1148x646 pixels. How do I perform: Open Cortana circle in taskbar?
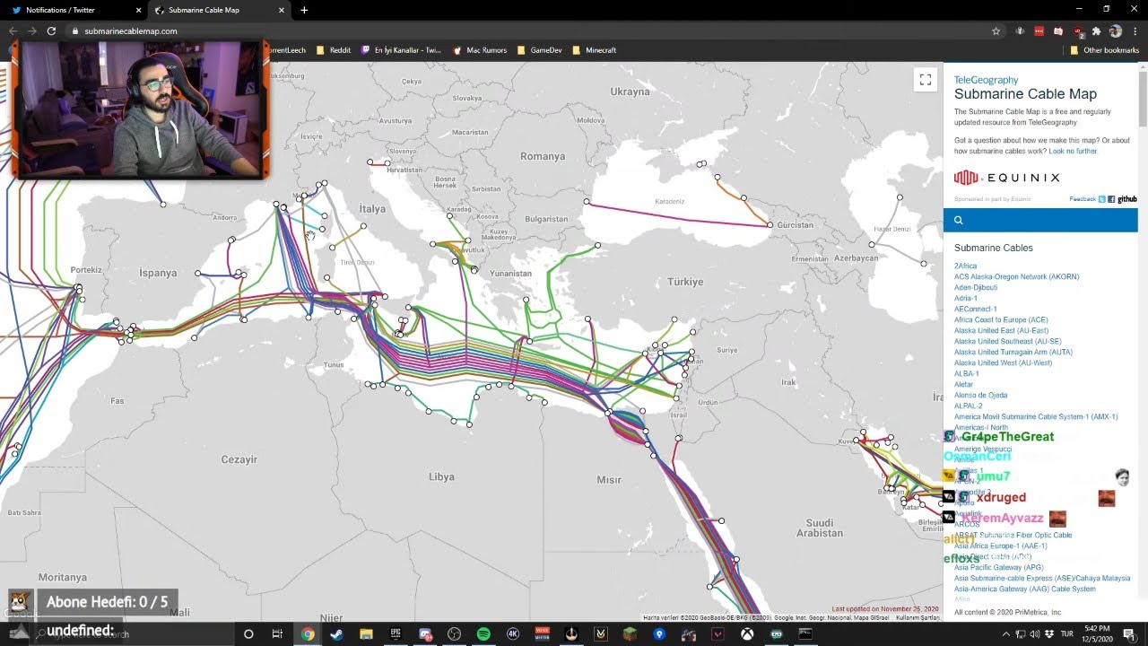(x=248, y=634)
